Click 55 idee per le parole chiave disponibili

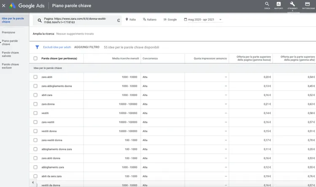(131, 47)
